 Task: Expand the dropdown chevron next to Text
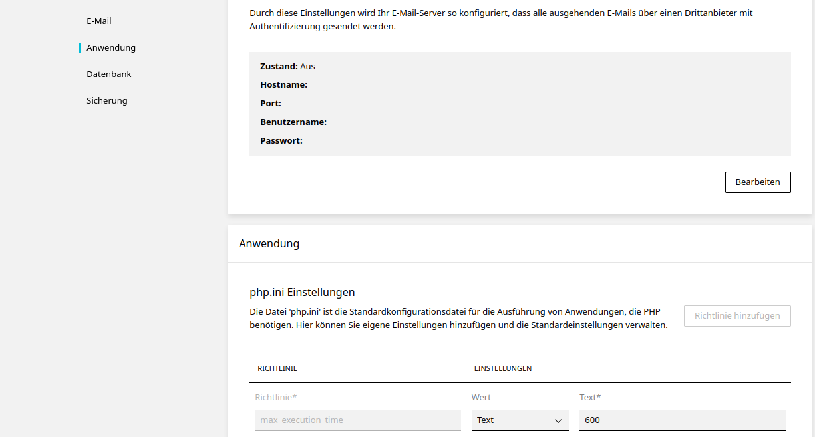click(560, 420)
